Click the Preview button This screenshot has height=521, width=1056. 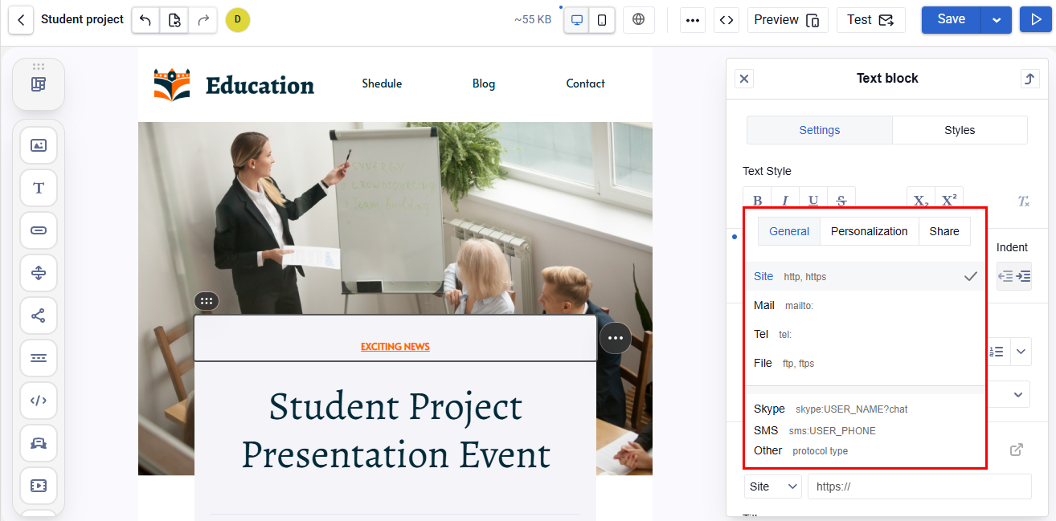pos(788,20)
